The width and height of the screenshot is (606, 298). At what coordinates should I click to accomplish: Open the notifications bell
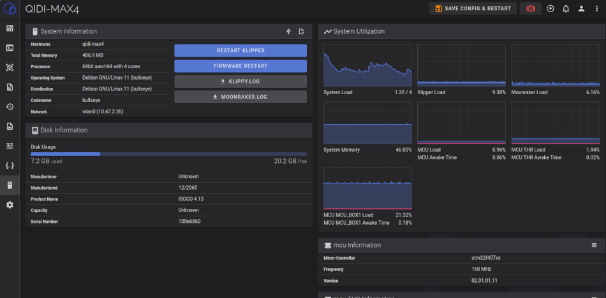(566, 9)
